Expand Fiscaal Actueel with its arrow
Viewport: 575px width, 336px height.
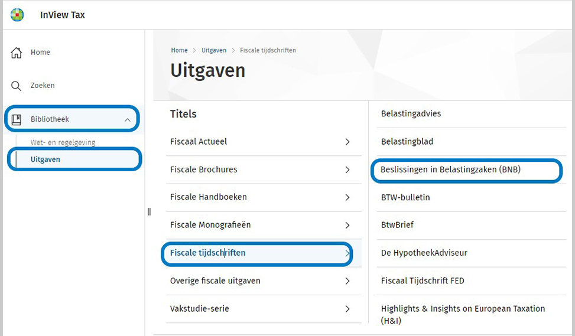(347, 142)
